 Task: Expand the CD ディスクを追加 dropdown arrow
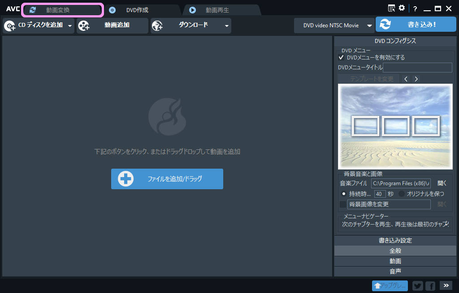[x=70, y=25]
